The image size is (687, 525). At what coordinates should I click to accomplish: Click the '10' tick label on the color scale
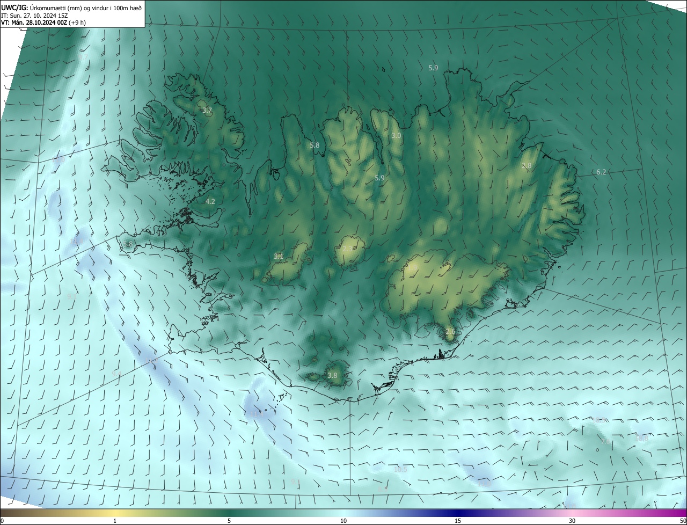343,521
